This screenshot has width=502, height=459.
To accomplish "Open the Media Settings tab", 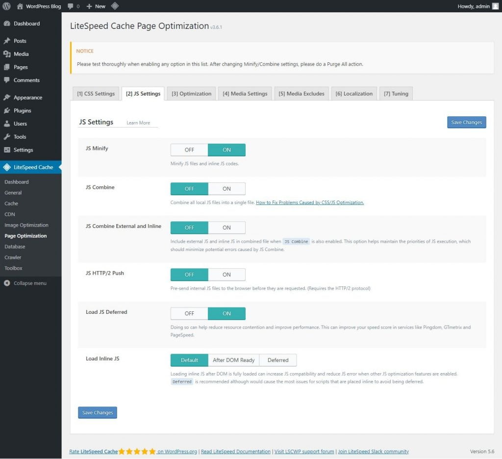I will pyautogui.click(x=245, y=94).
